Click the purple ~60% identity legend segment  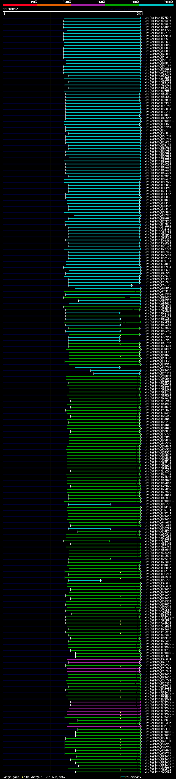88,5
